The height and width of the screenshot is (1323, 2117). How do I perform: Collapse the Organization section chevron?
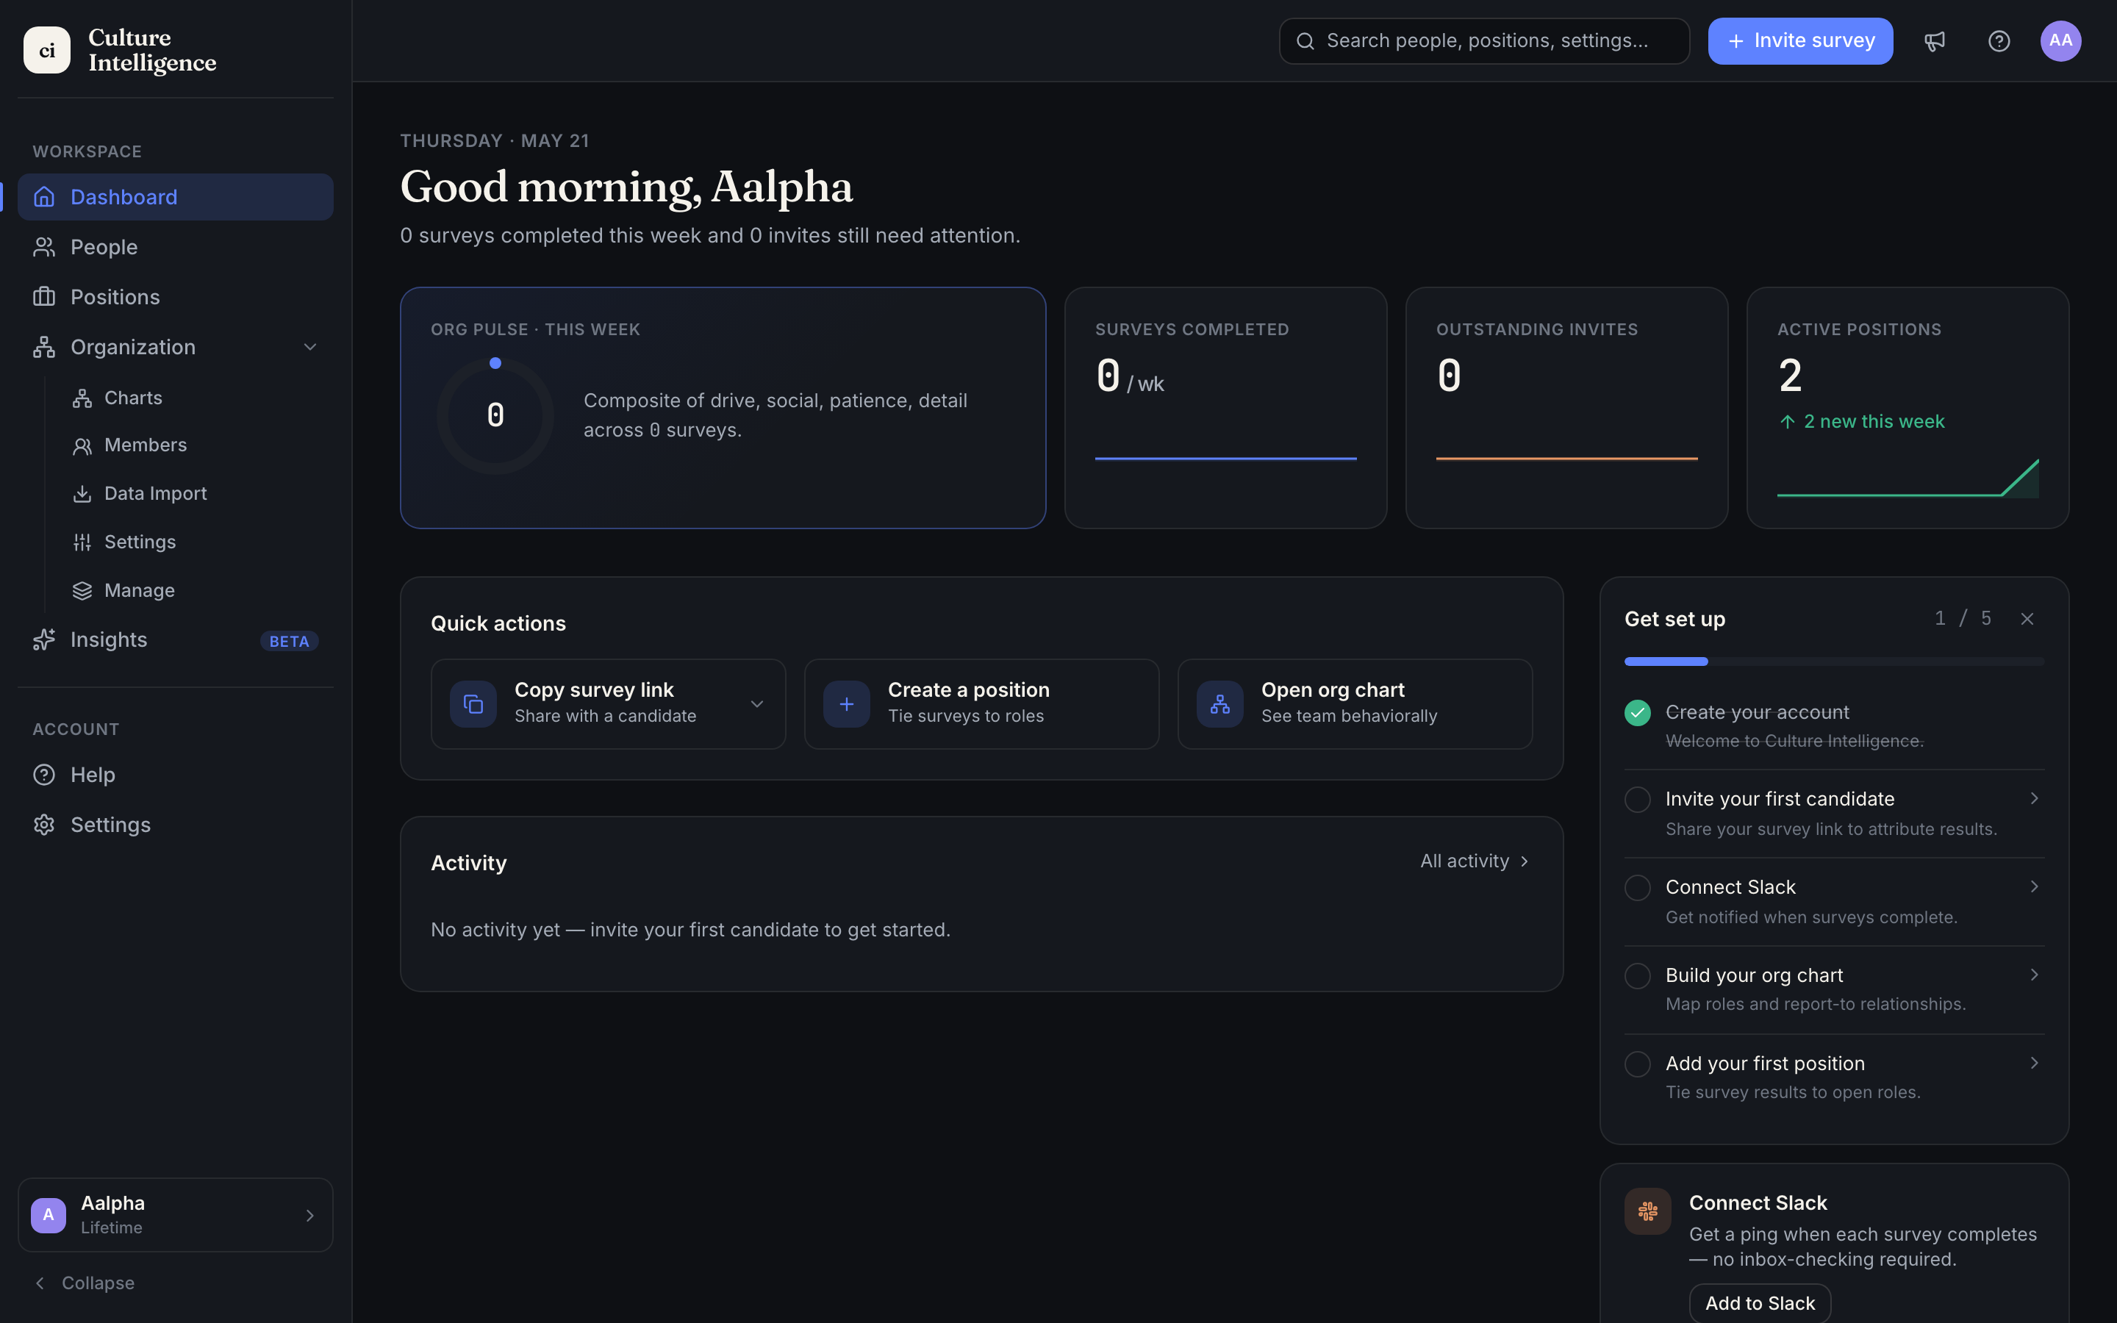[310, 348]
